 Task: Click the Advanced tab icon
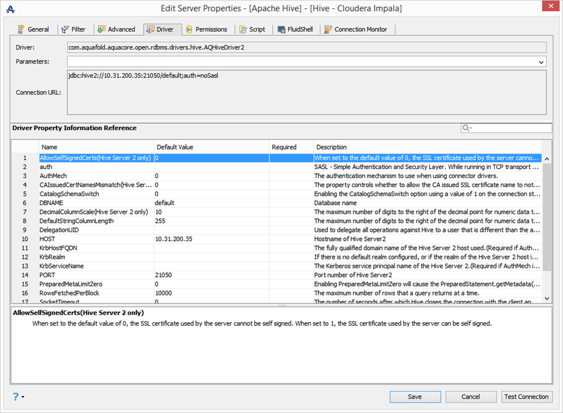102,29
